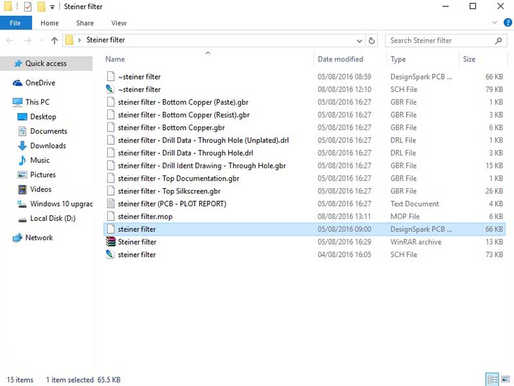
Task: Select Network in navigation pane
Action: [39, 238]
